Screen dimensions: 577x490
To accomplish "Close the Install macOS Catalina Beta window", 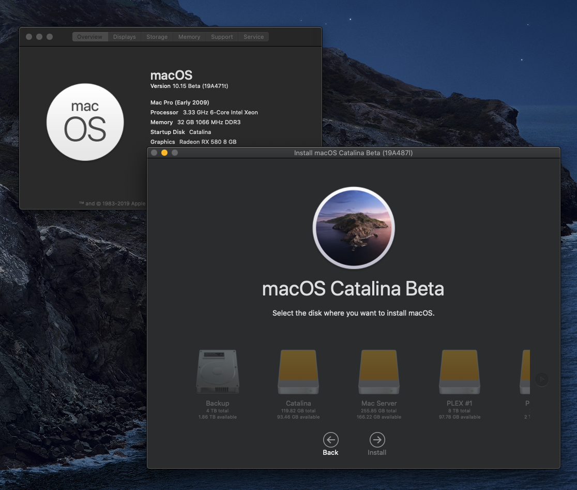I will tap(154, 153).
